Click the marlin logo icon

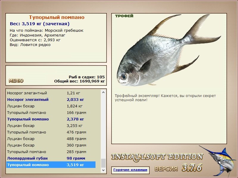218,161
